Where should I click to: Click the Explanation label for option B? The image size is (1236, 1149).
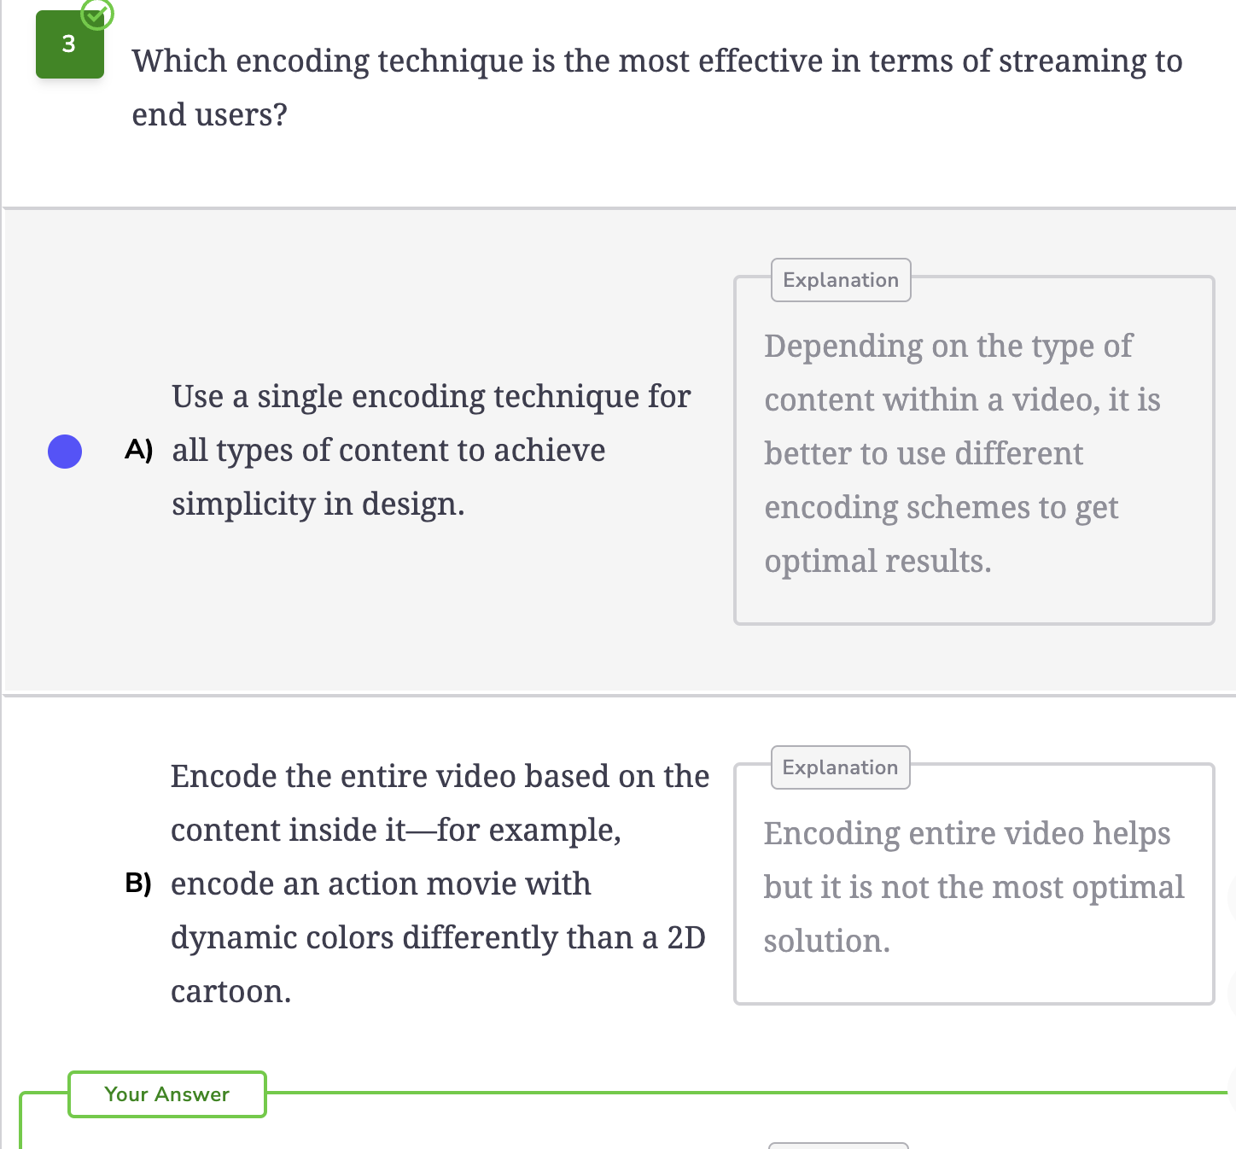(840, 767)
